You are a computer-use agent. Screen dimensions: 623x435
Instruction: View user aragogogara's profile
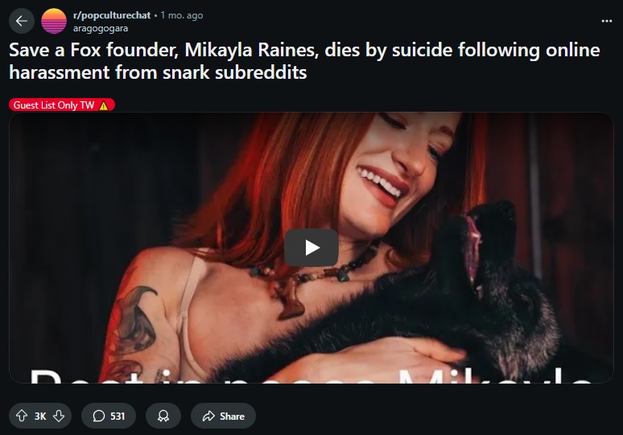click(101, 28)
